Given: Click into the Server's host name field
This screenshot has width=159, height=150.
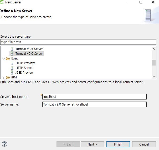Looking at the screenshot, I should [94, 97].
